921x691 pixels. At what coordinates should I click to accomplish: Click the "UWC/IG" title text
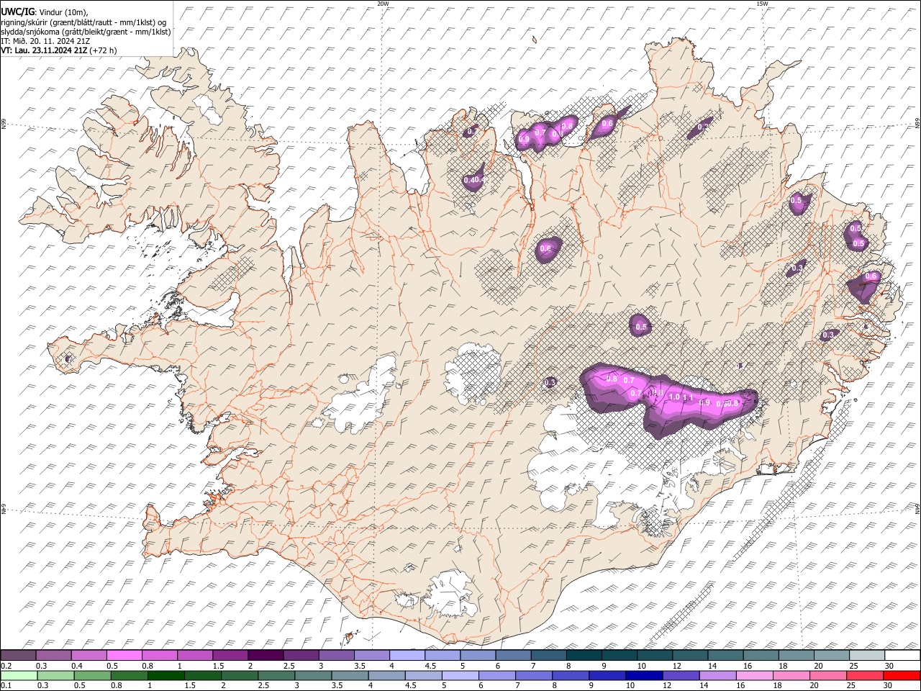point(17,12)
